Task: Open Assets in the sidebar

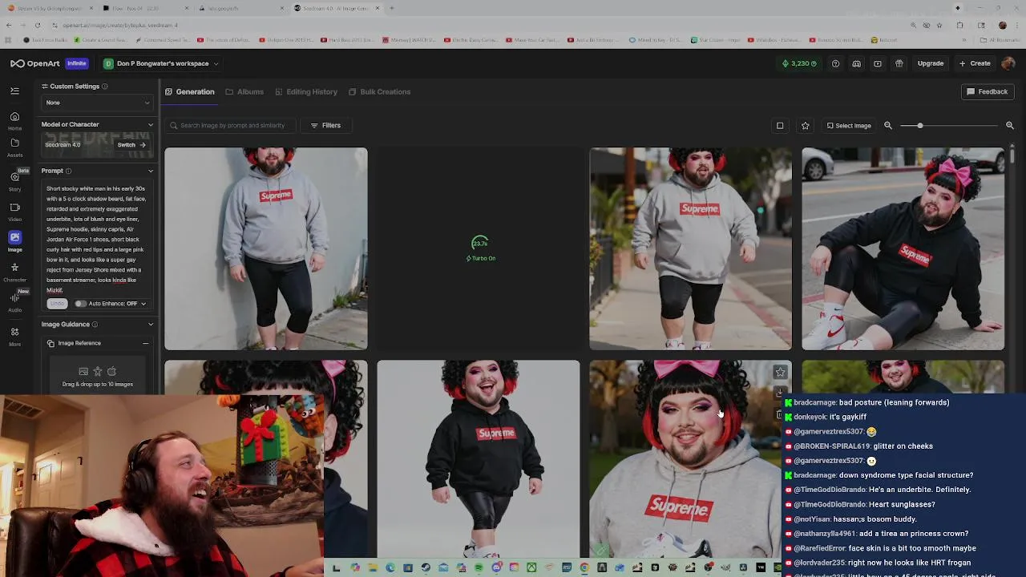Action: click(14, 147)
